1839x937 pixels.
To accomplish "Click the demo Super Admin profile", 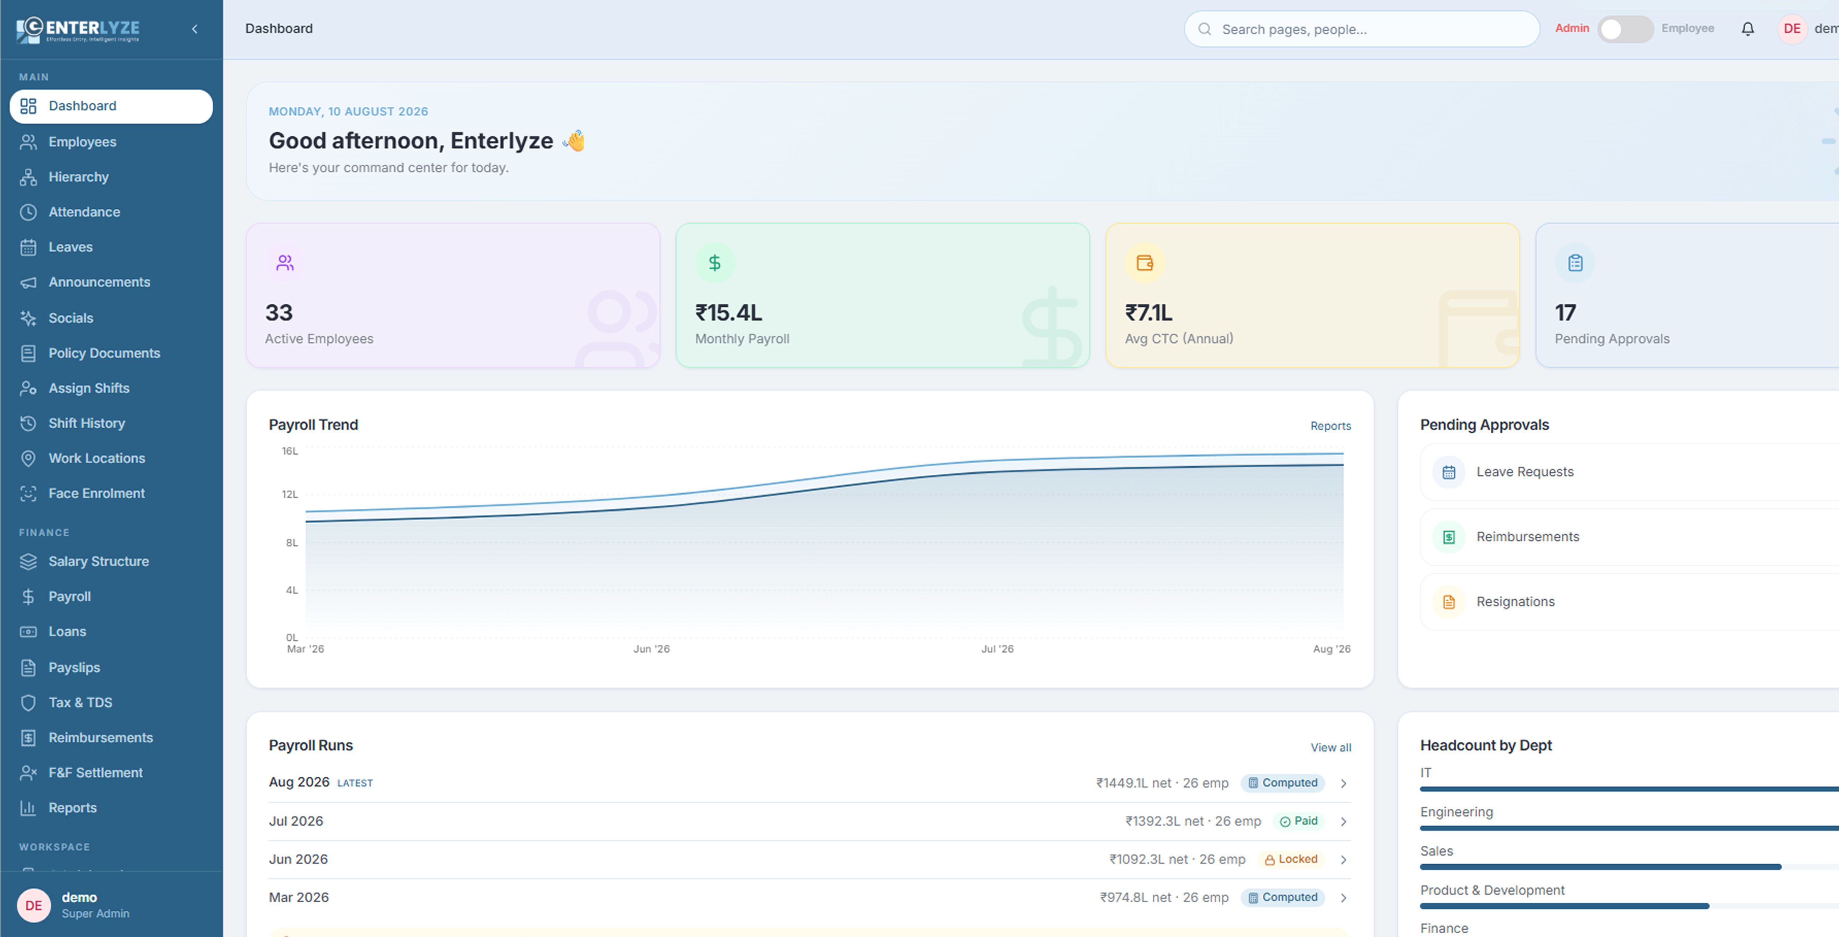I will click(x=111, y=905).
